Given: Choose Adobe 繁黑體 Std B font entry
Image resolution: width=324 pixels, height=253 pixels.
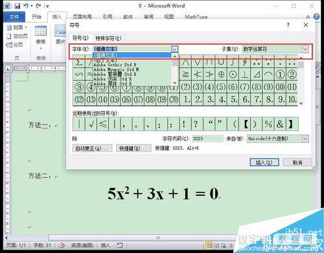Looking at the screenshot, I should [x=115, y=74].
